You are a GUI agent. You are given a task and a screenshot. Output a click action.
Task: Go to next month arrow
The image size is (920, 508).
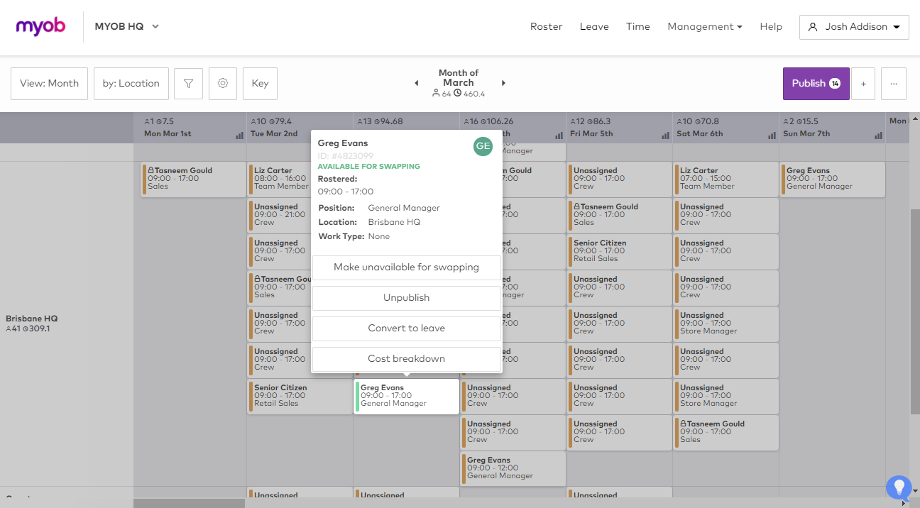[503, 83]
